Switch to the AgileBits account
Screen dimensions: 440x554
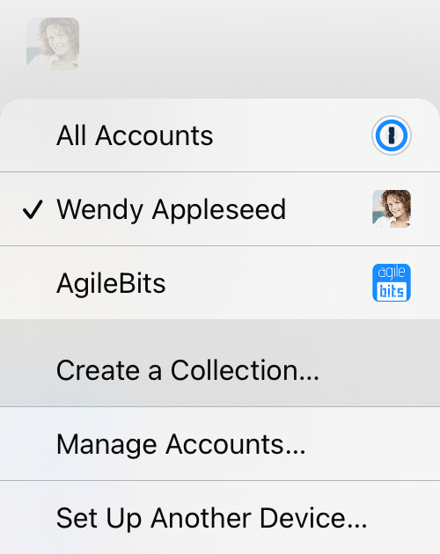[220, 283]
